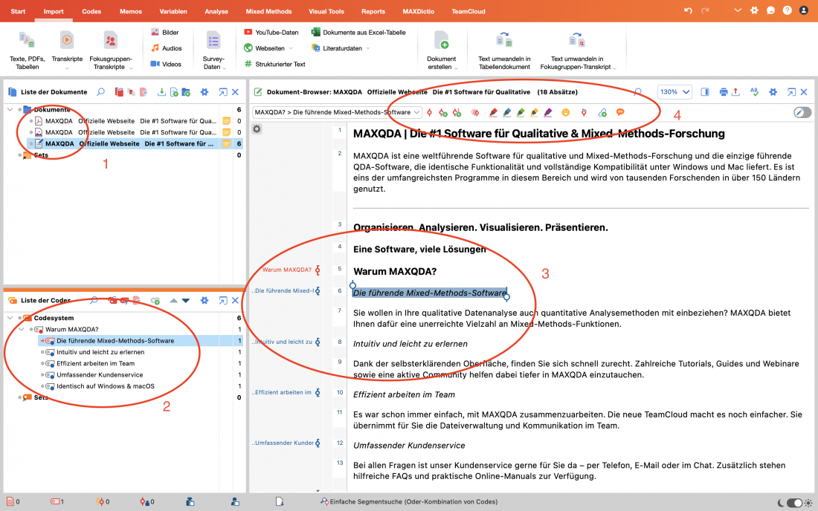Toggle edit mode switch in Dokument-Browser
The width and height of the screenshot is (818, 511).
(802, 112)
